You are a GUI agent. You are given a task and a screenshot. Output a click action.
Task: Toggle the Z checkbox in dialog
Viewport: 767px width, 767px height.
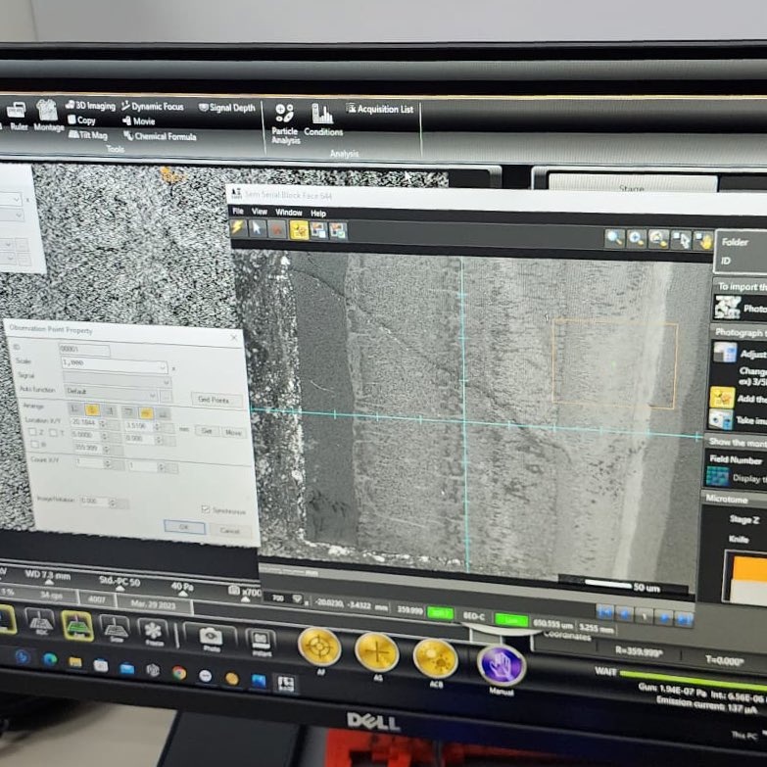tap(32, 431)
